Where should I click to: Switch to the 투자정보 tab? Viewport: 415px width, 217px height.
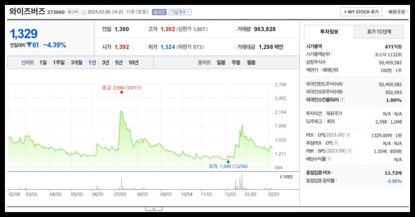tap(329, 32)
